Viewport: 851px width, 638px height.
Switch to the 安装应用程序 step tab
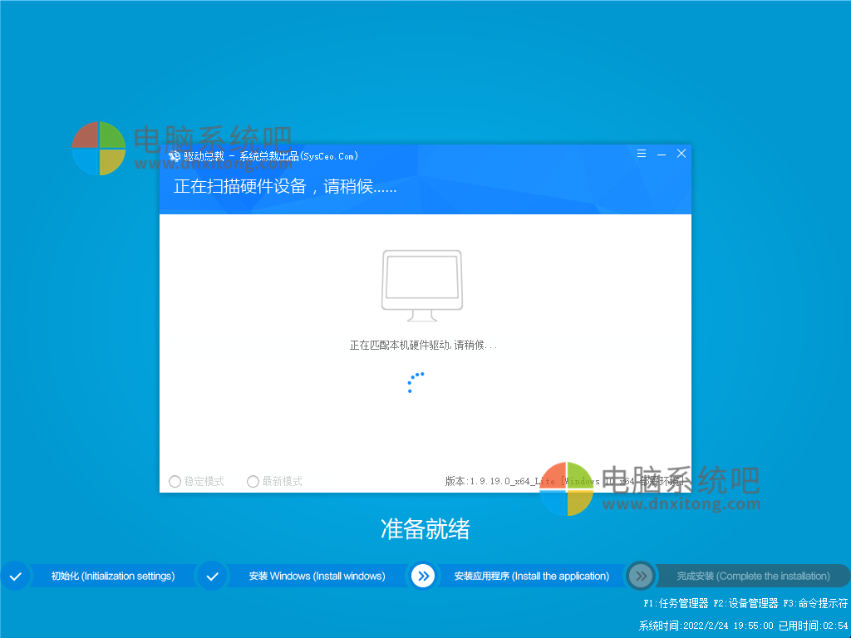coord(532,576)
